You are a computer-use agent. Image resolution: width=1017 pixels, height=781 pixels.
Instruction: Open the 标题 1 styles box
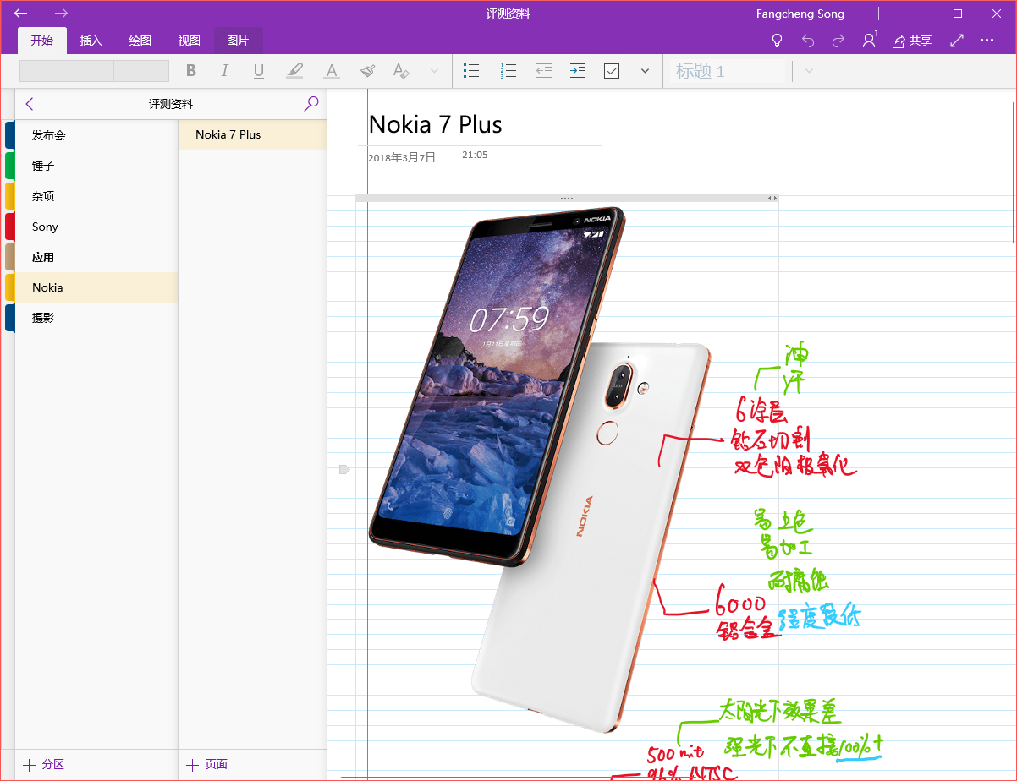[731, 71]
